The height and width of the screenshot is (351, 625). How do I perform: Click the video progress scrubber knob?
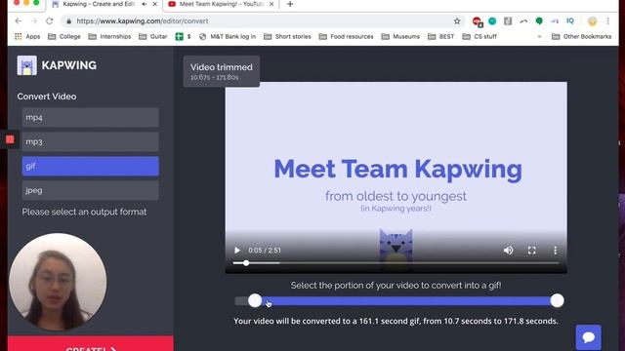point(246,263)
